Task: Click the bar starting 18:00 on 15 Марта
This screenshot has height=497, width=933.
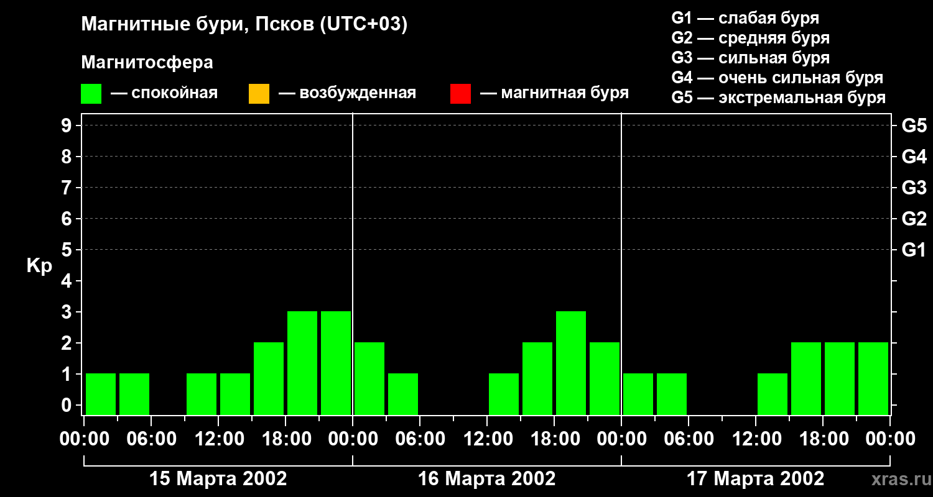Action: pos(302,363)
